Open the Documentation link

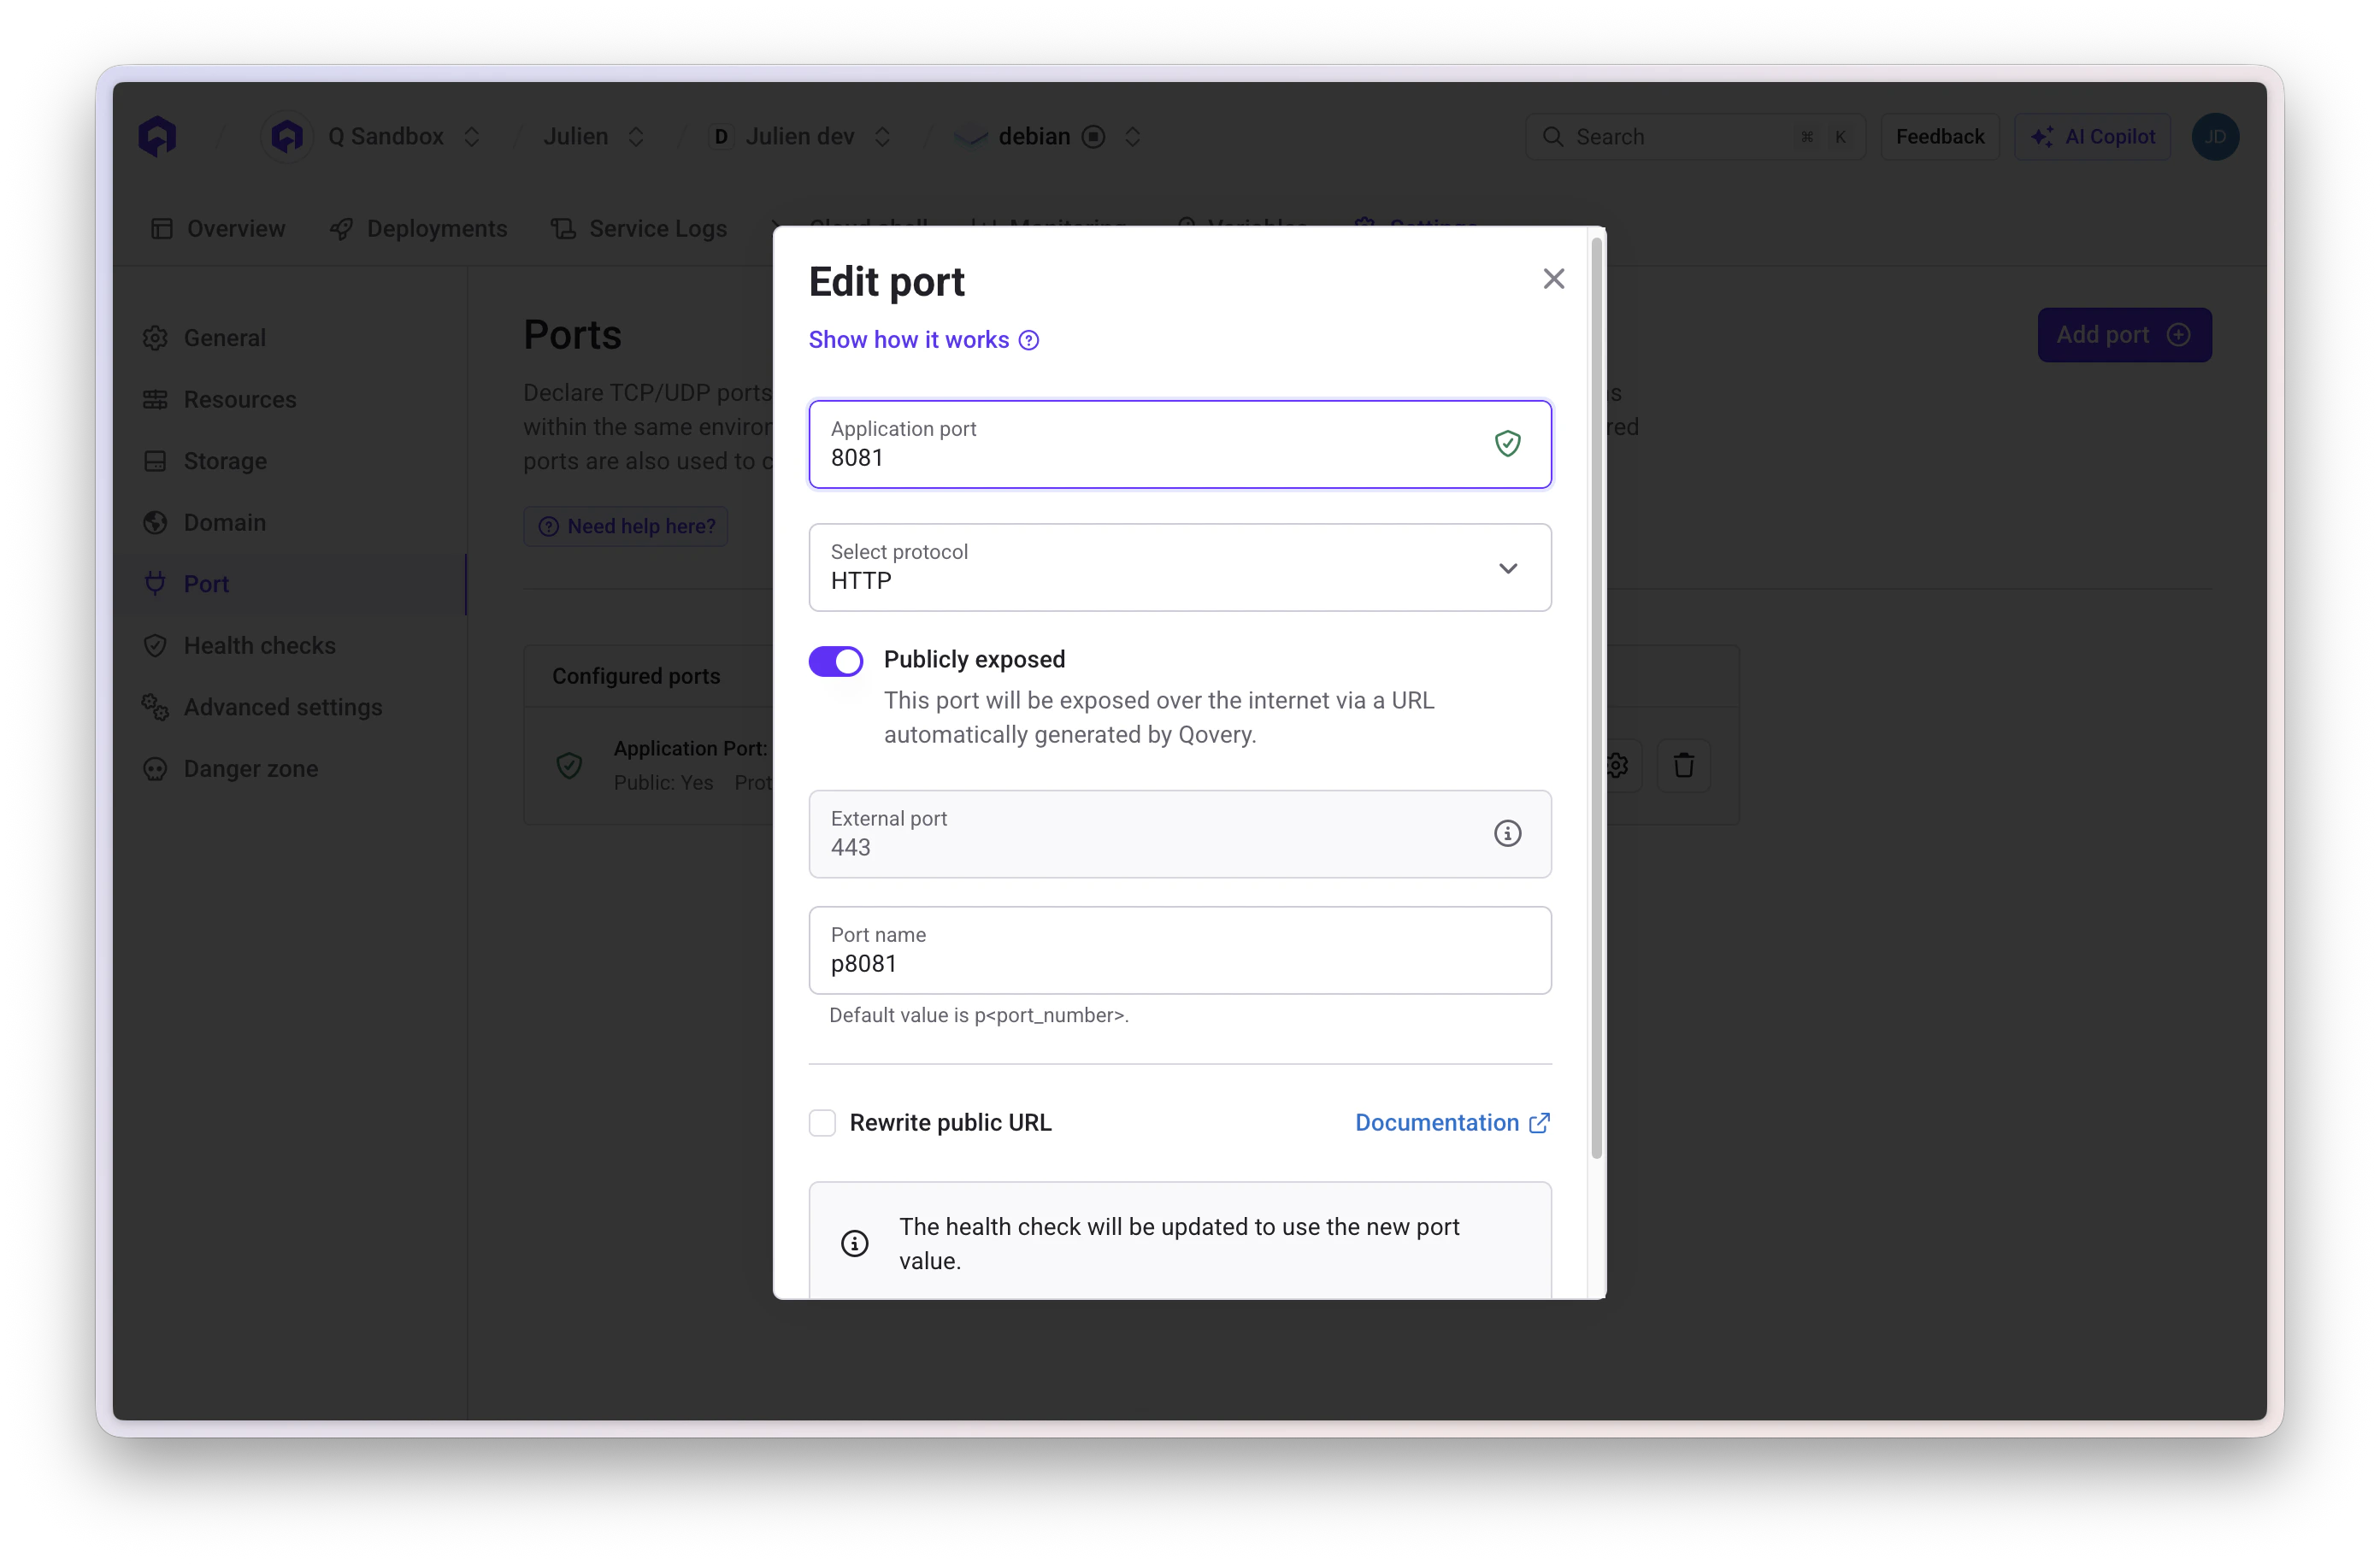[x=1452, y=1123]
